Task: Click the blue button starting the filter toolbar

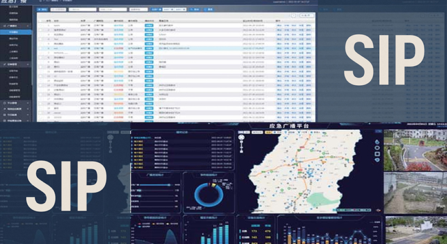Action: coord(43,10)
